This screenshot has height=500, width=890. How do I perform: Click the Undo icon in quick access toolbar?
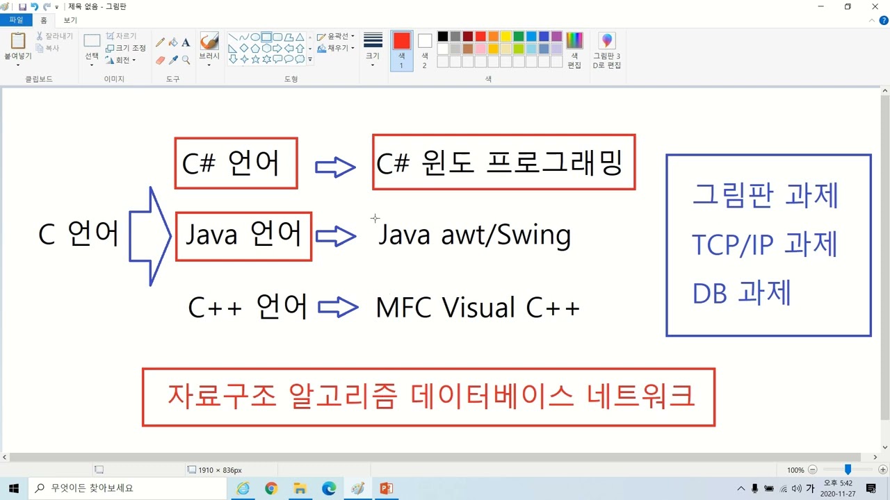point(34,6)
